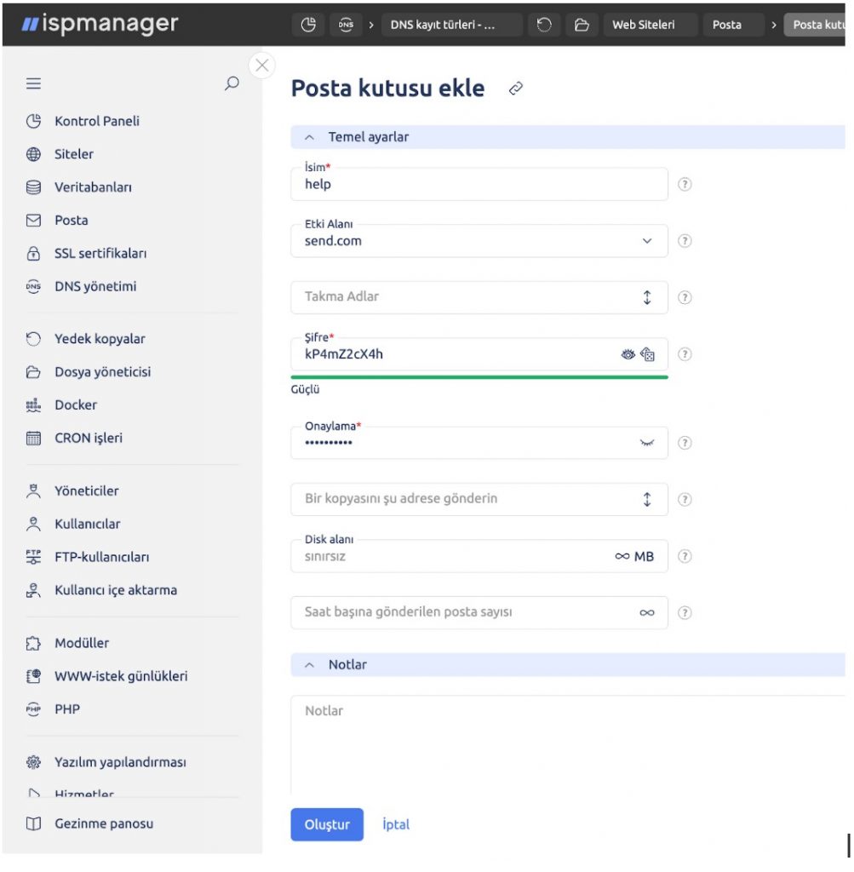Collapse the Temel ayarlar section
Screen dimensions: 854x872
point(310,137)
